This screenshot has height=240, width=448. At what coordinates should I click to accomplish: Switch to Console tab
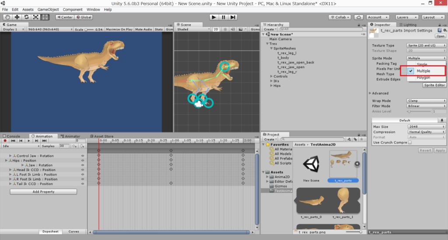click(x=11, y=136)
